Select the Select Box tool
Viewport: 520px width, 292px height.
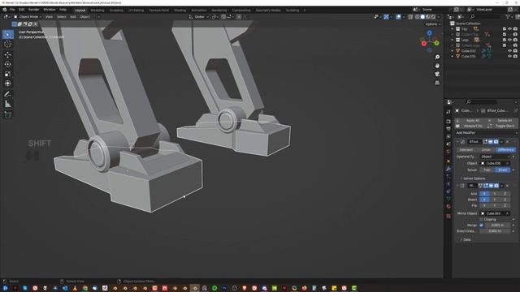tap(8, 34)
